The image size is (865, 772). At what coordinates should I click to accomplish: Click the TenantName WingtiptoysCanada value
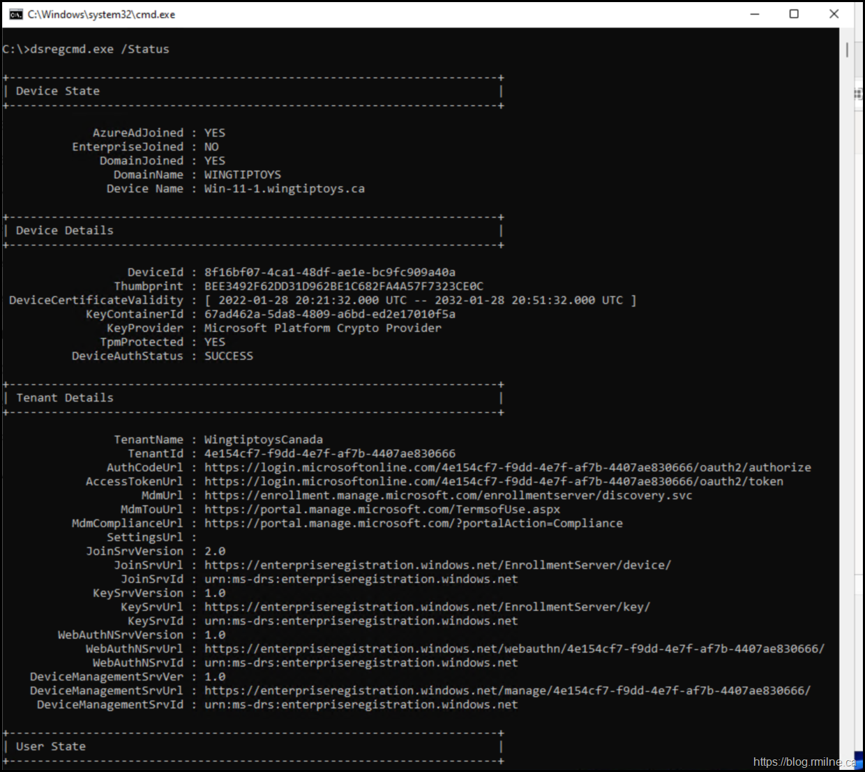pyautogui.click(x=263, y=440)
